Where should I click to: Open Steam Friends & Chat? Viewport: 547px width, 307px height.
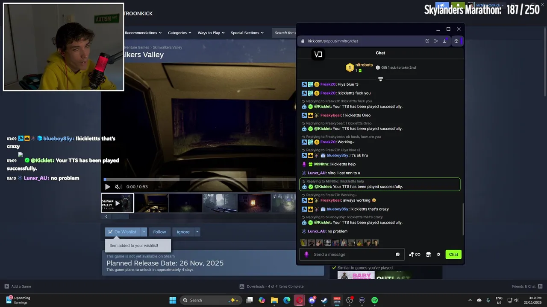[527, 286]
